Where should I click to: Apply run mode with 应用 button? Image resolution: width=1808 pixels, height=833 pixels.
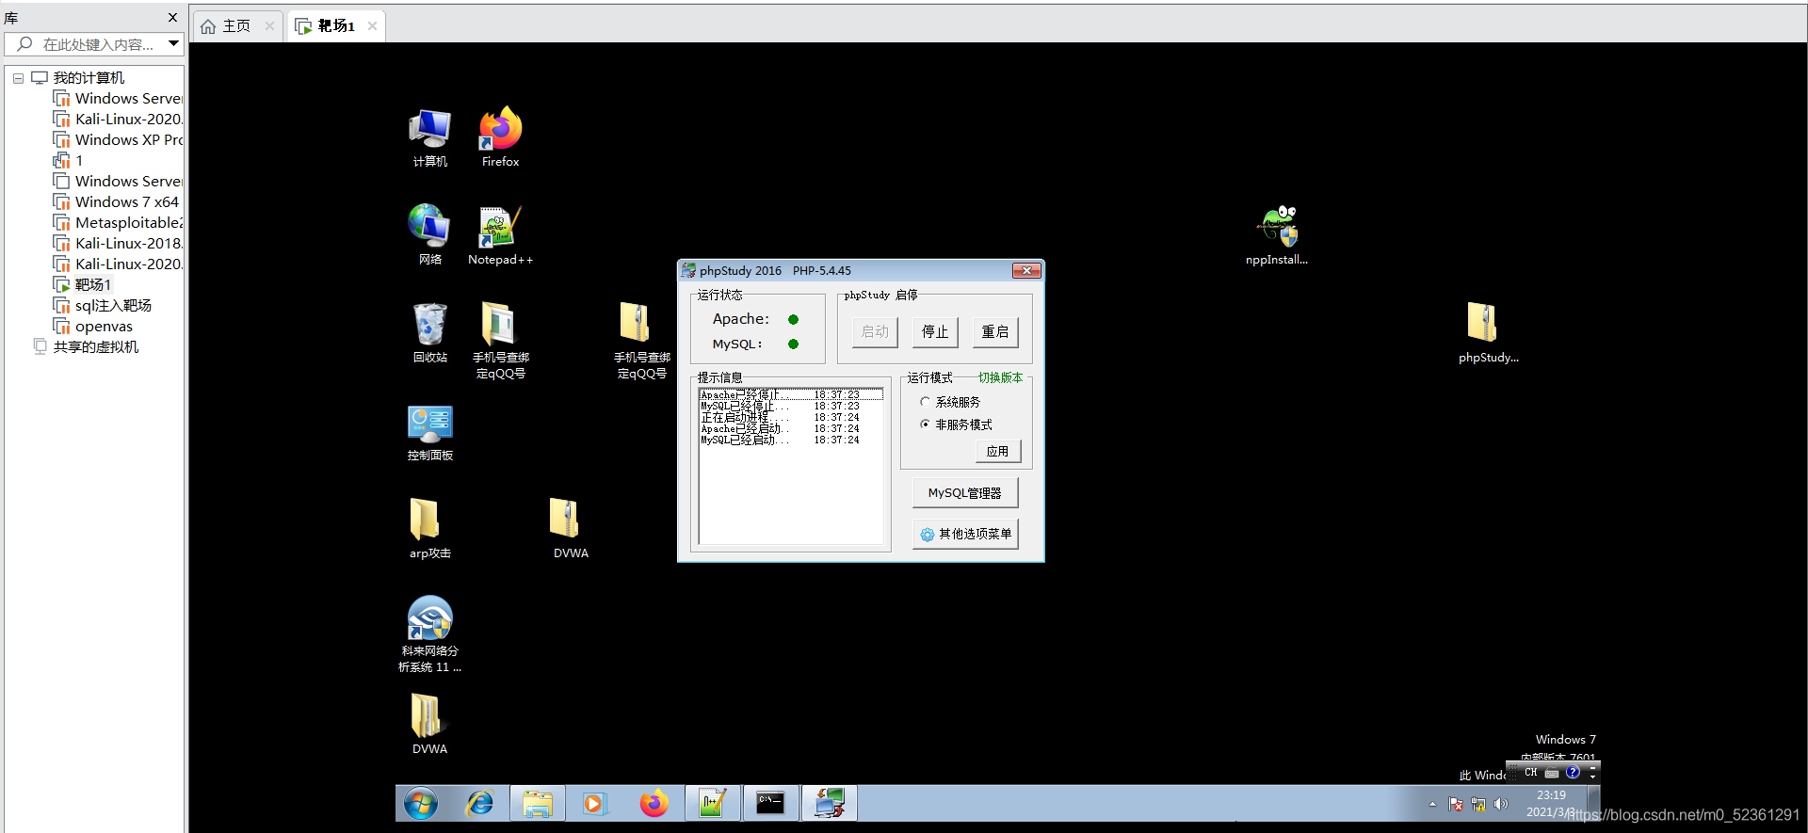(x=997, y=452)
